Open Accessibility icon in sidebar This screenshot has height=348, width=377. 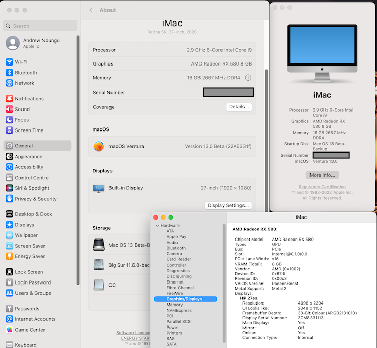tap(9, 167)
